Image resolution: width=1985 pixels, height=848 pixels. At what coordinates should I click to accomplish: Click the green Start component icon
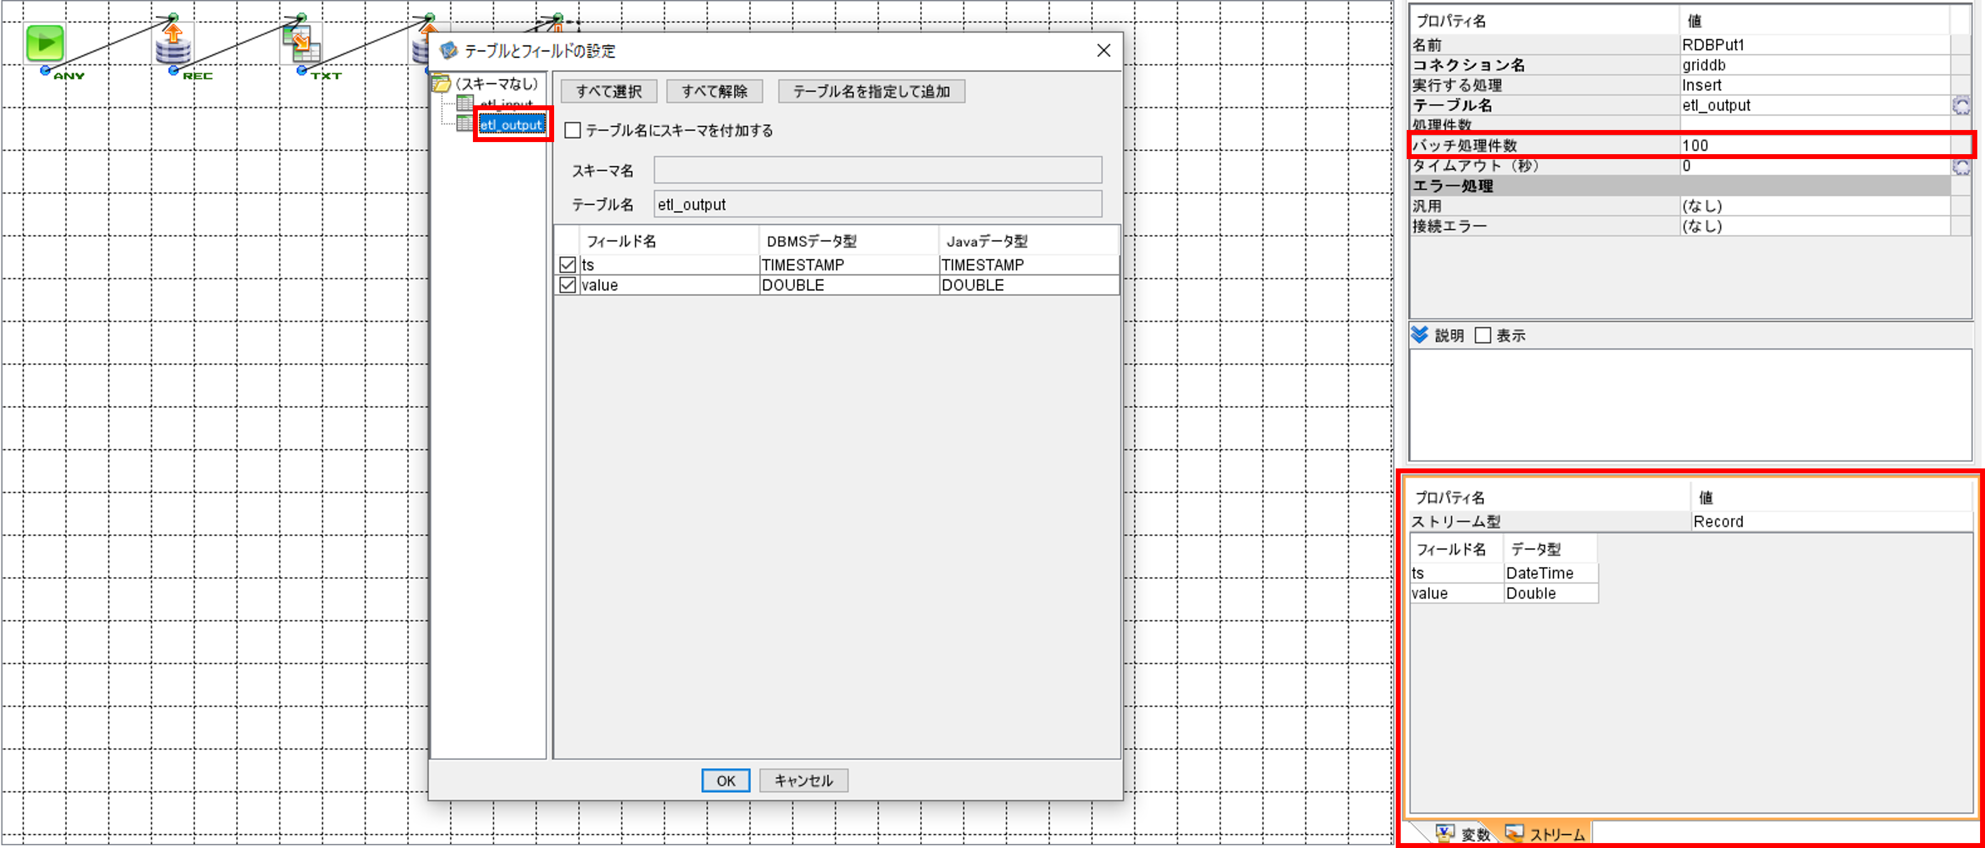click(x=44, y=43)
